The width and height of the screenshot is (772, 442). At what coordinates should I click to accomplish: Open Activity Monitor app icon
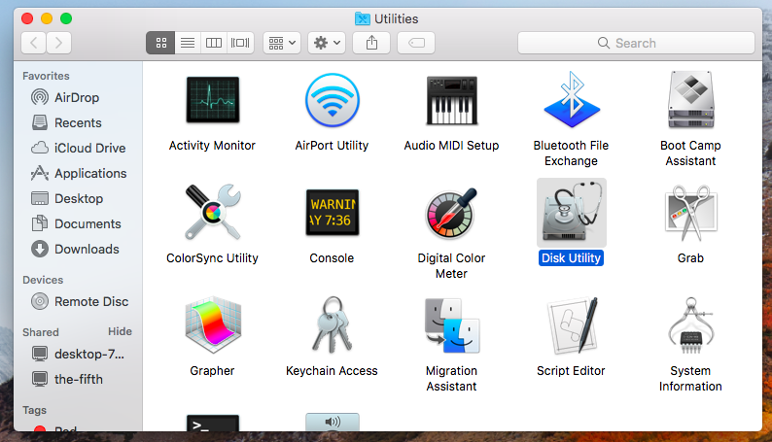point(213,100)
